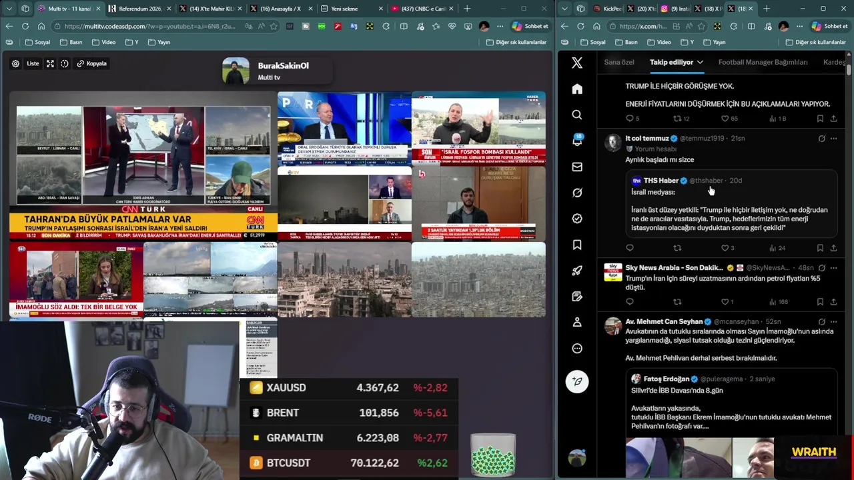Open Diğer sık kullanılanlar folder in right browser
854x480 pixels.
(815, 42)
